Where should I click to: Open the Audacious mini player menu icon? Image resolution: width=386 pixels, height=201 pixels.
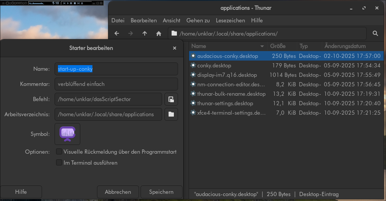coord(3,3)
